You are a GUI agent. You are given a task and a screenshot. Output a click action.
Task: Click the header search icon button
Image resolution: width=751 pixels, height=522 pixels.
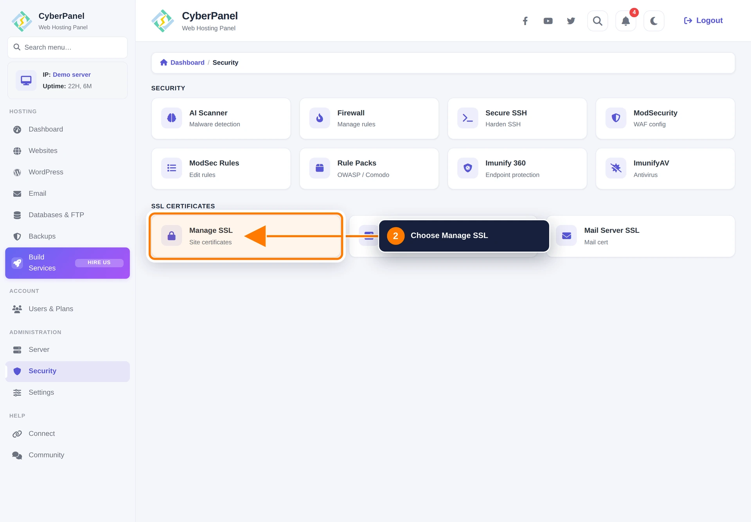point(598,21)
